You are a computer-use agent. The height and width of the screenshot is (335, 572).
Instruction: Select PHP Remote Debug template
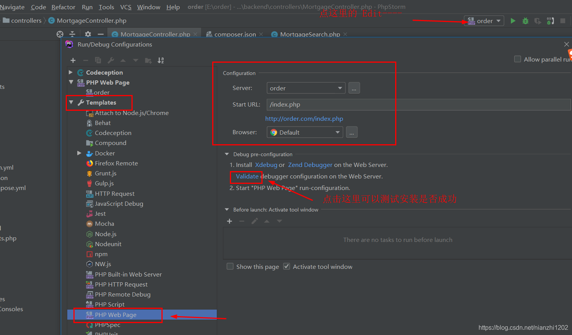(123, 294)
